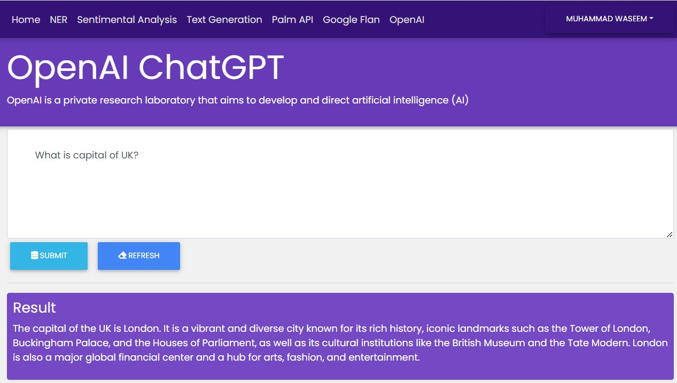Open the MUHAMMAD WASEEM account dropdown

pyautogui.click(x=609, y=18)
